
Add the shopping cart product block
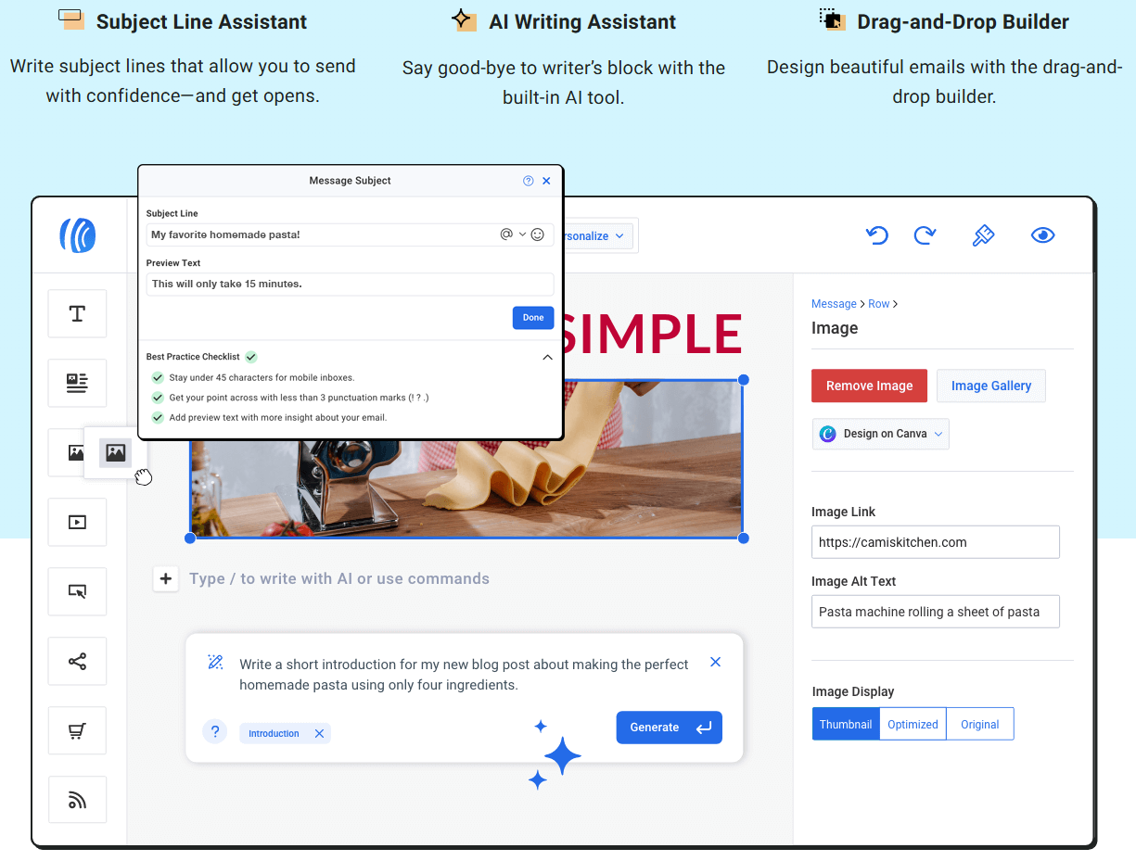(x=77, y=730)
